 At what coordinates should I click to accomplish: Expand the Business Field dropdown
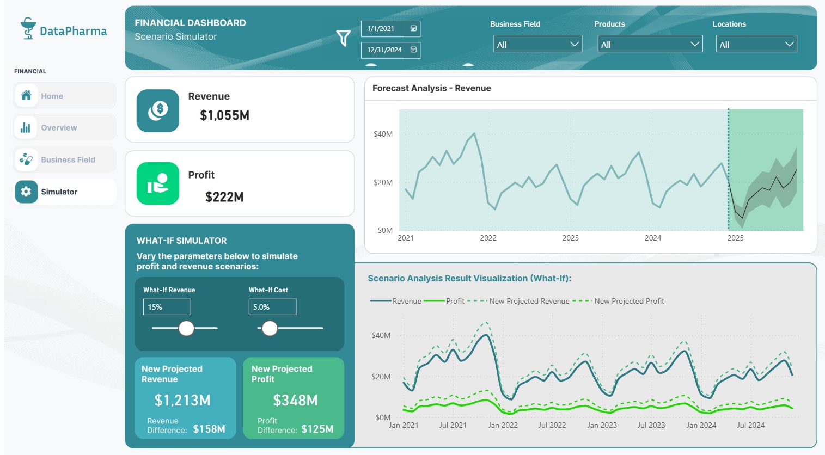pos(537,44)
